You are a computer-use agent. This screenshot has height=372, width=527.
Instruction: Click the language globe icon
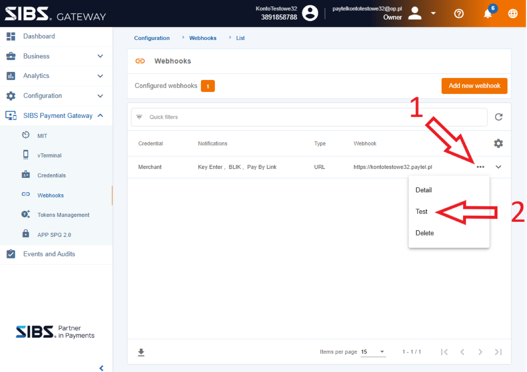(513, 14)
